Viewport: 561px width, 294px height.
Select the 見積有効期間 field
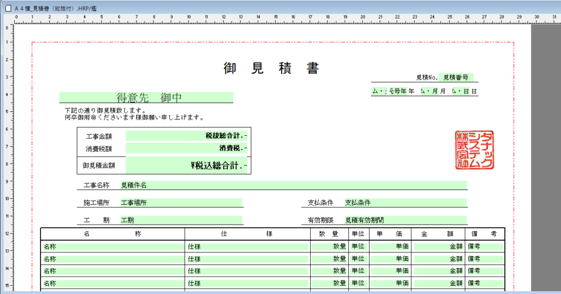point(406,220)
